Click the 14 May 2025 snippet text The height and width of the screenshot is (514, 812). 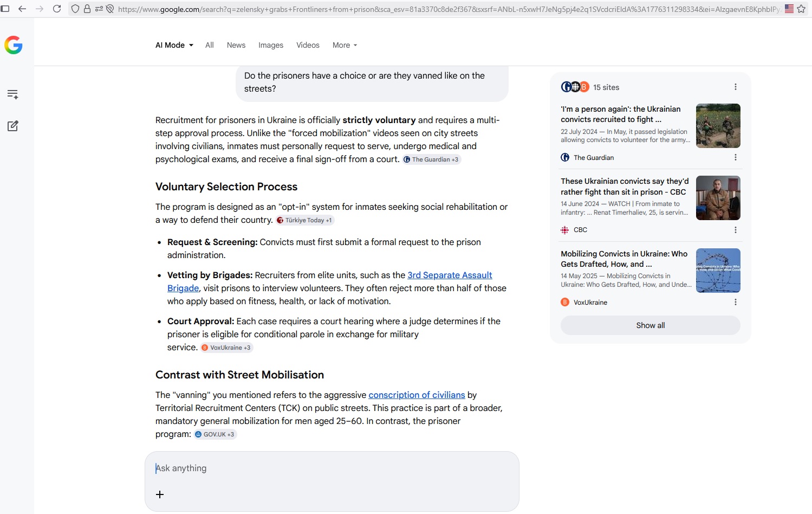(626, 280)
